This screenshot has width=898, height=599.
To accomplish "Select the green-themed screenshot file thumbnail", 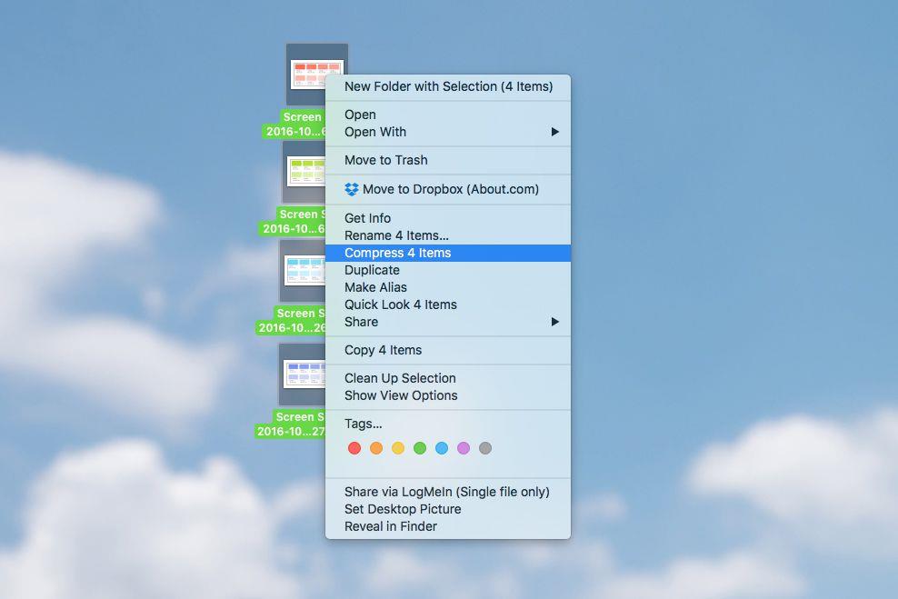I will [305, 172].
